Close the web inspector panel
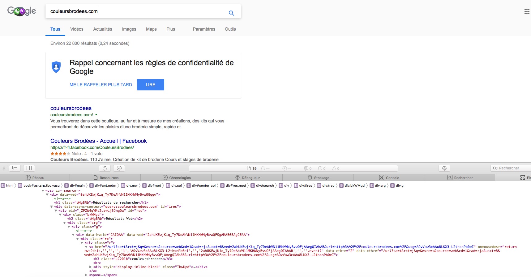Image resolution: width=531 pixels, height=277 pixels. point(4,168)
